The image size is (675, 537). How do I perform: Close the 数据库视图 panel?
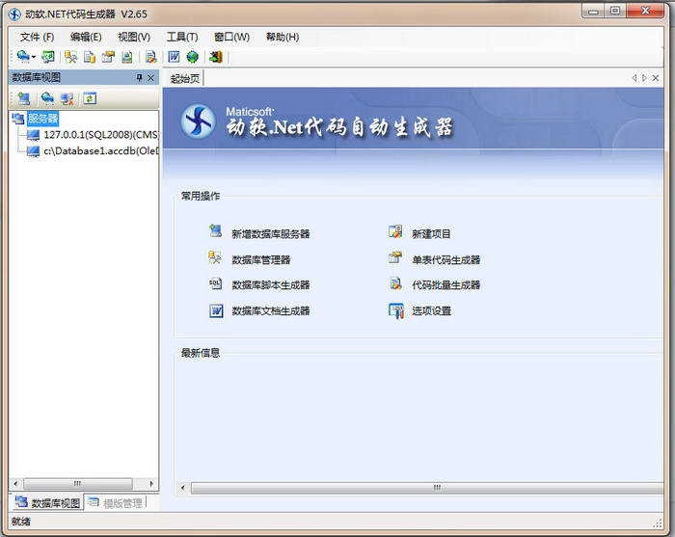click(x=150, y=77)
